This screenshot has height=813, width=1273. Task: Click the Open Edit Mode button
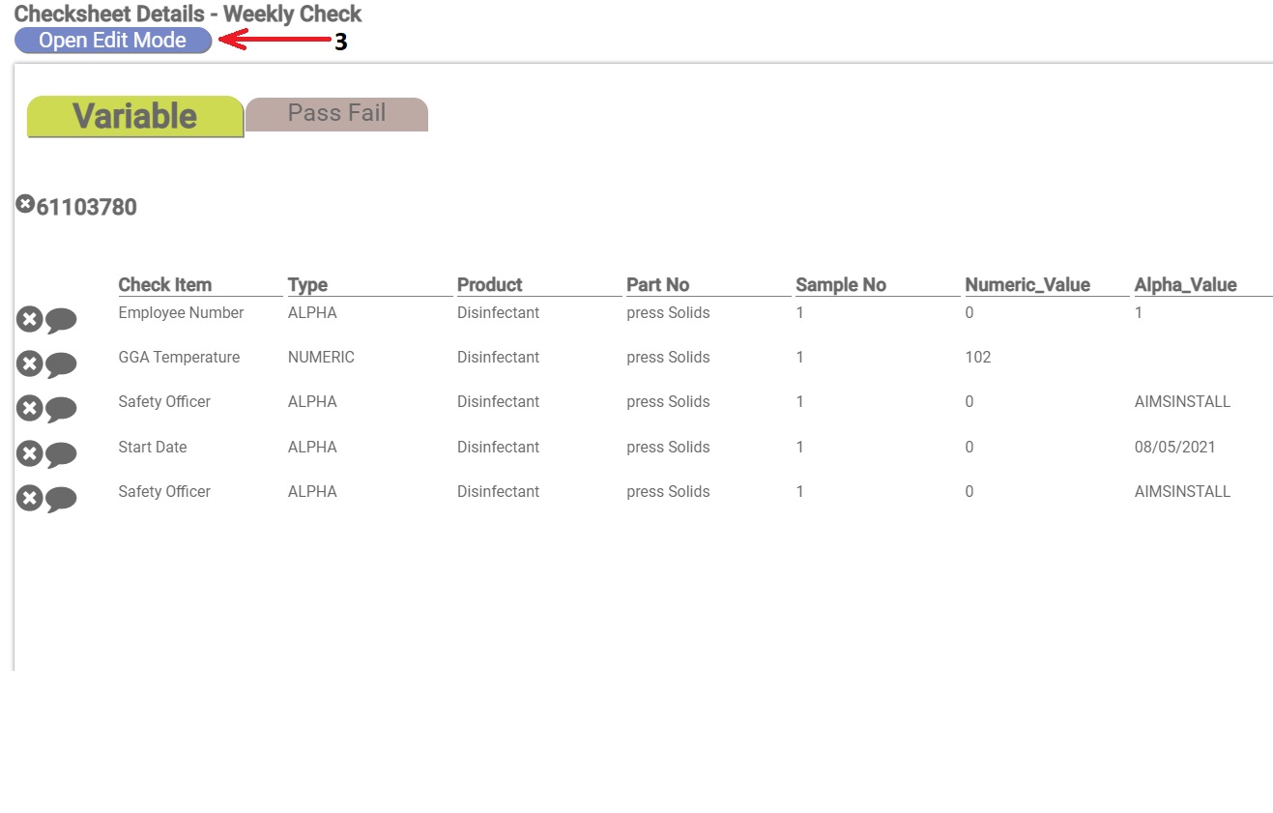click(x=111, y=40)
